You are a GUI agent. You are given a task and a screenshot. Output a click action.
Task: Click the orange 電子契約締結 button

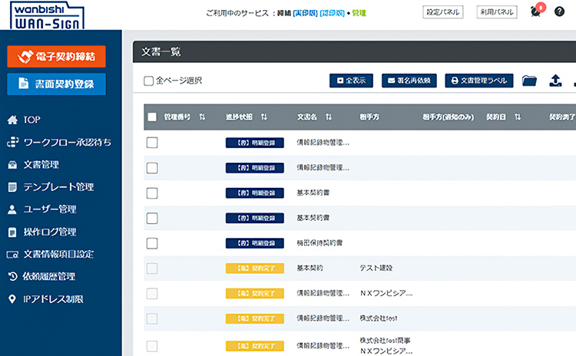pyautogui.click(x=56, y=57)
